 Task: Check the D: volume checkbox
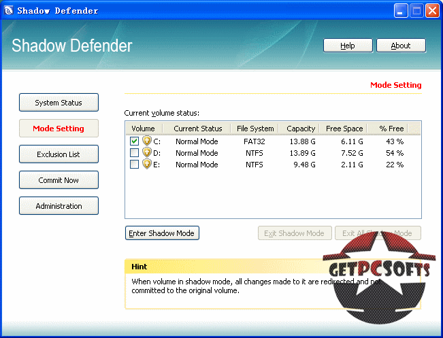[x=135, y=153]
